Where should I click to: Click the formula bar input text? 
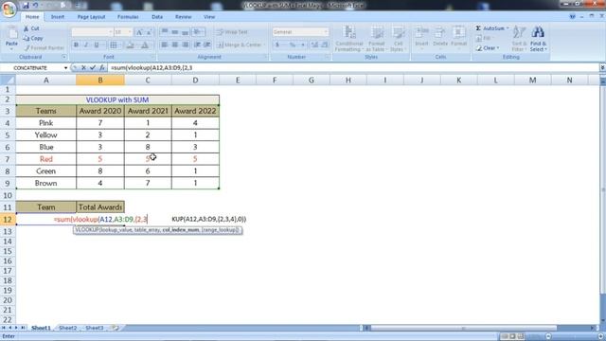tap(151, 67)
